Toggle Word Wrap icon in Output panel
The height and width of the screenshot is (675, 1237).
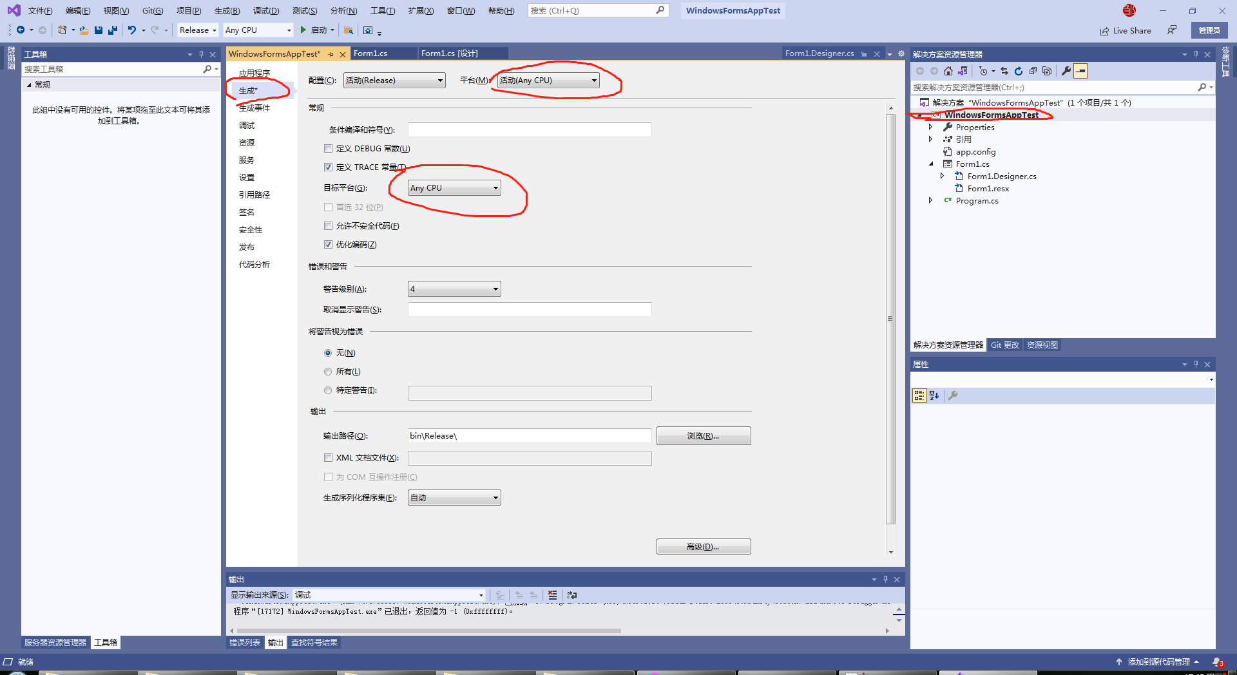pos(572,595)
